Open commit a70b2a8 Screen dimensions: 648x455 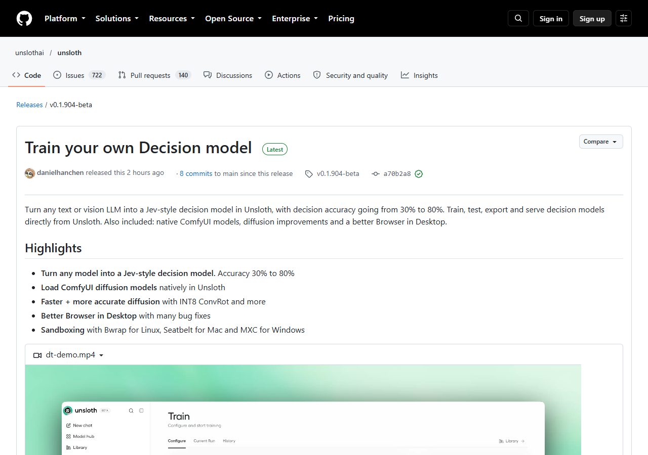pyautogui.click(x=397, y=173)
